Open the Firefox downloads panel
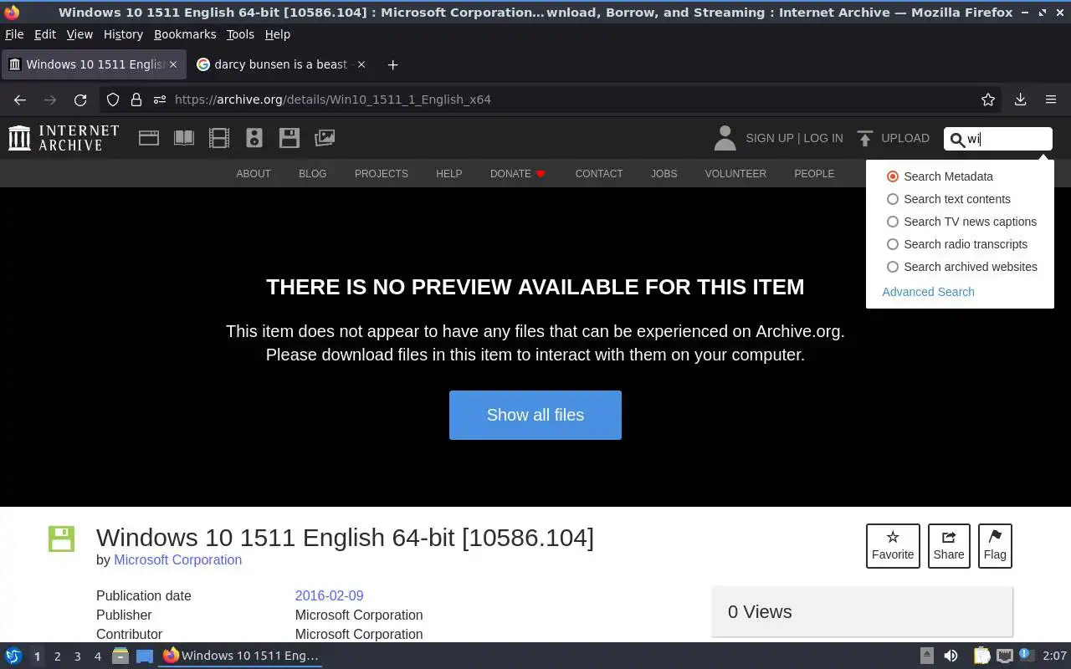The width and height of the screenshot is (1071, 669). tap(1020, 100)
